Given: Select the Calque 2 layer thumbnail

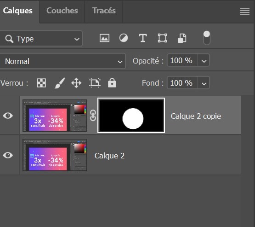Looking at the screenshot, I should coord(55,155).
